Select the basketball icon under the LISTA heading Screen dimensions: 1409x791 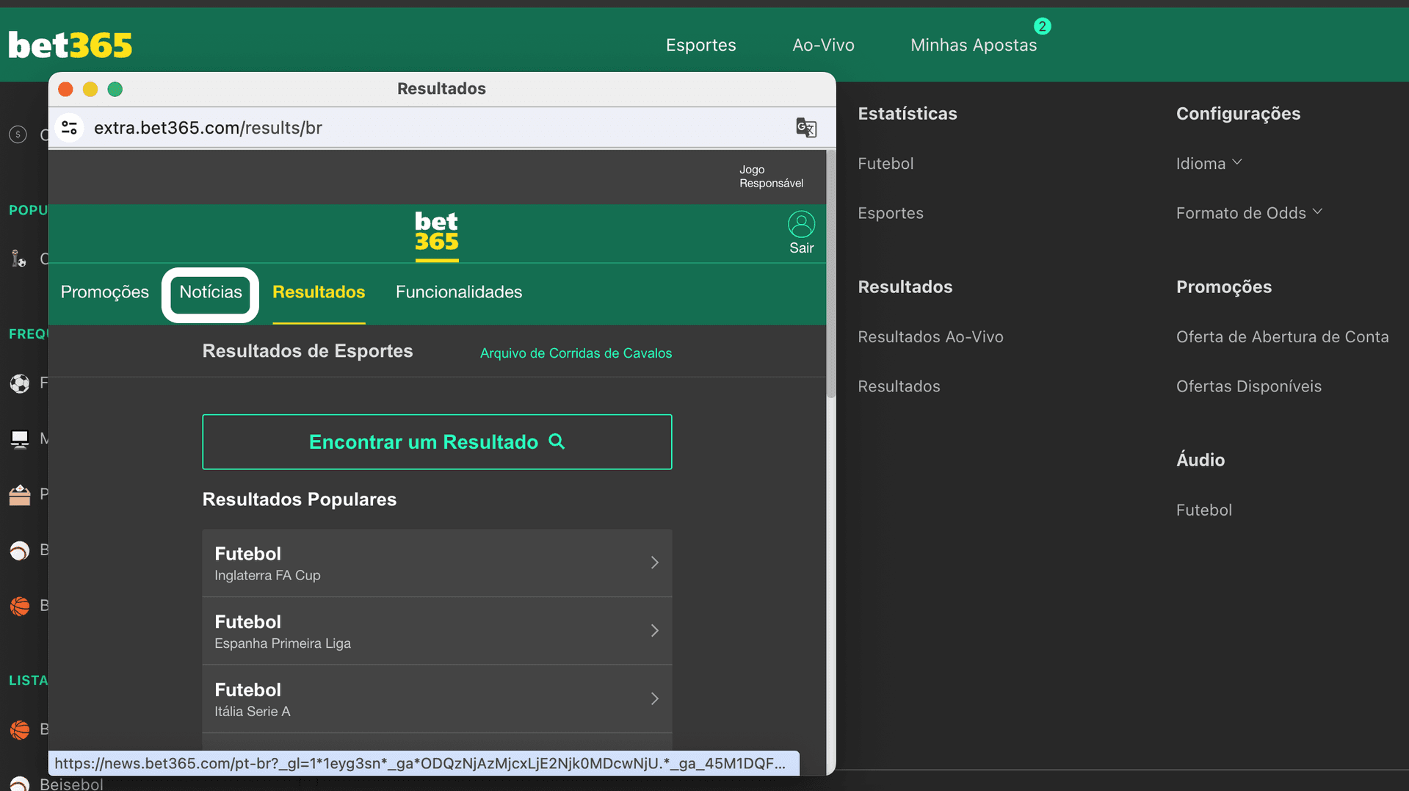(x=20, y=729)
